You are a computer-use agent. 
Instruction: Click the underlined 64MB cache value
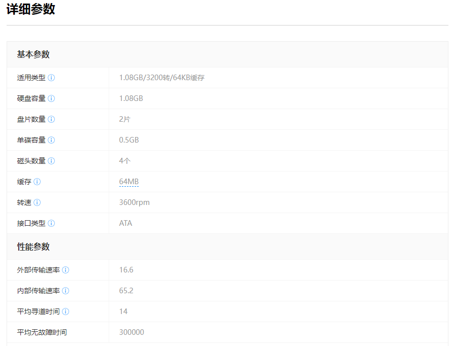[128, 182]
